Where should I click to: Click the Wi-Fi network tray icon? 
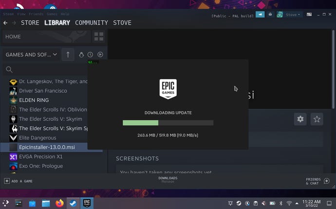coord(289,203)
